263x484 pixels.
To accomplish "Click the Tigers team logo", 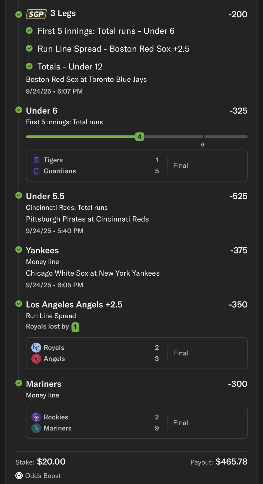I will click(x=36, y=160).
